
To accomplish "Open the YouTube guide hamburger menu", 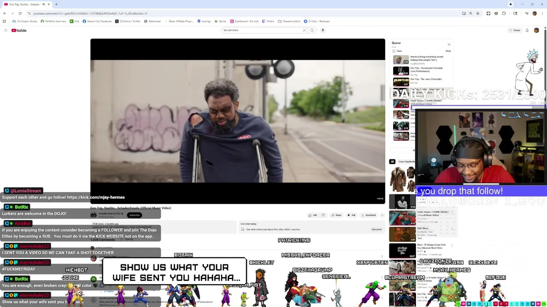I will click(x=6, y=30).
